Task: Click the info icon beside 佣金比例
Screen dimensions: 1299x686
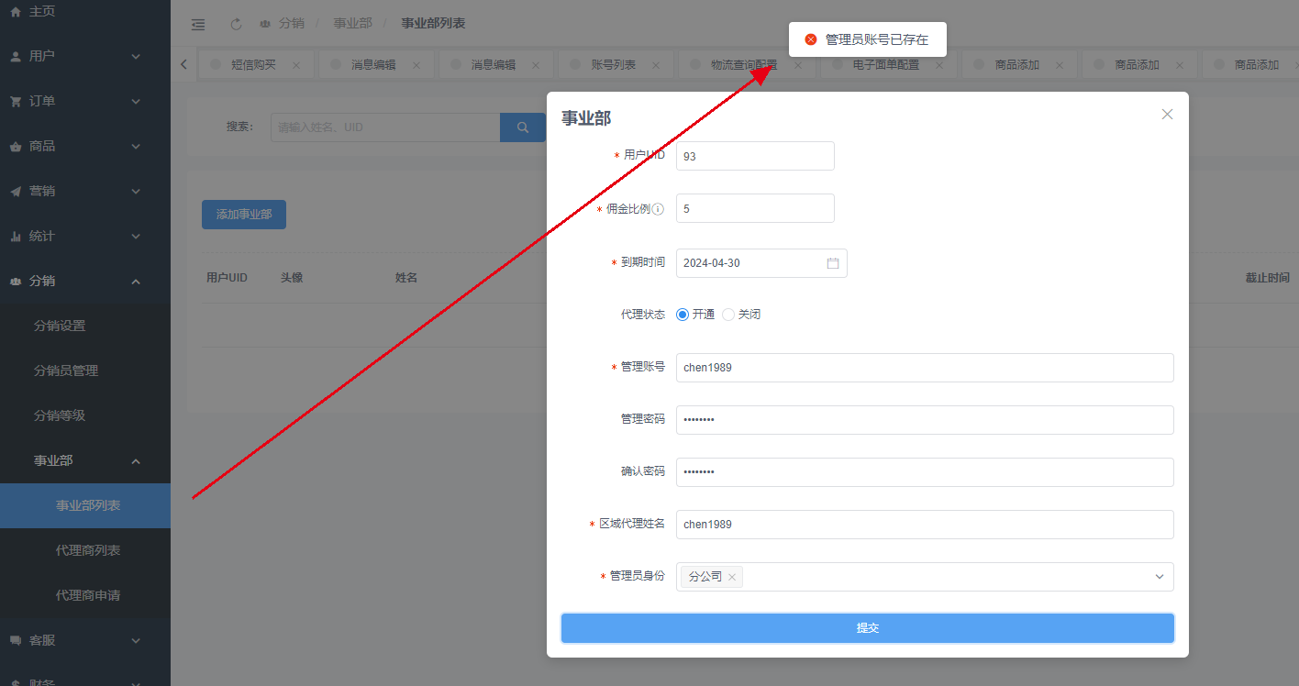Action: [658, 209]
